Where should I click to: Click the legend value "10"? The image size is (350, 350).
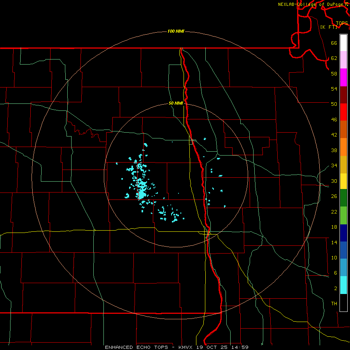point(334,258)
